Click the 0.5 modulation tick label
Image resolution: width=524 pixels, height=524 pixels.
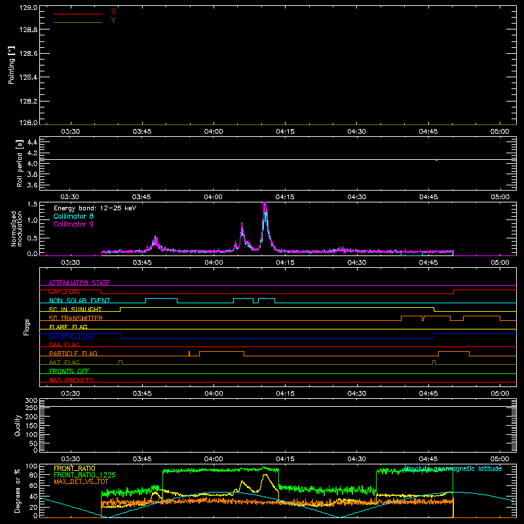32,238
